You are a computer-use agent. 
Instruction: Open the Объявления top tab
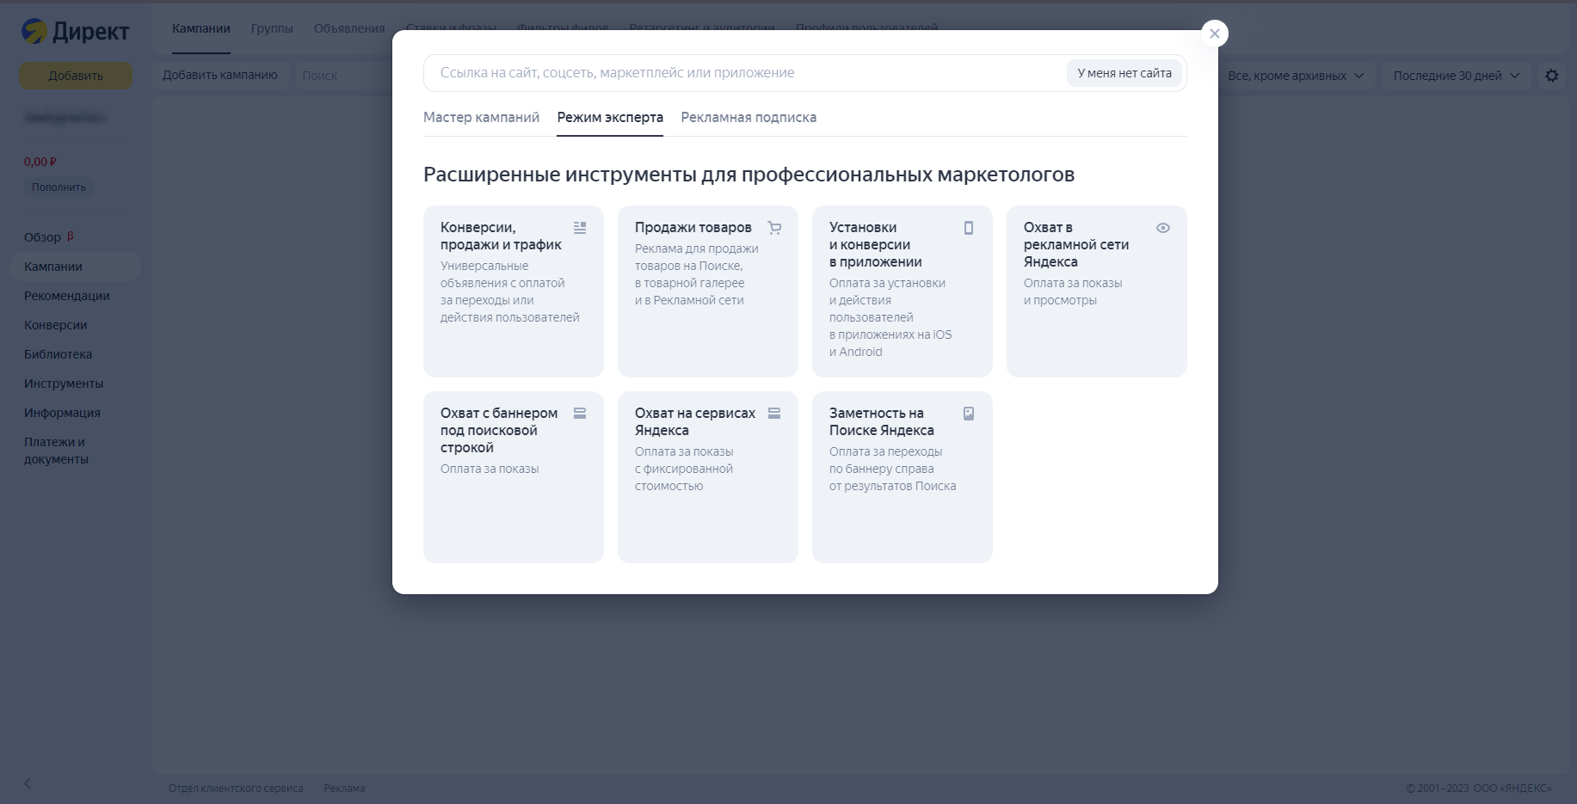[x=349, y=28]
